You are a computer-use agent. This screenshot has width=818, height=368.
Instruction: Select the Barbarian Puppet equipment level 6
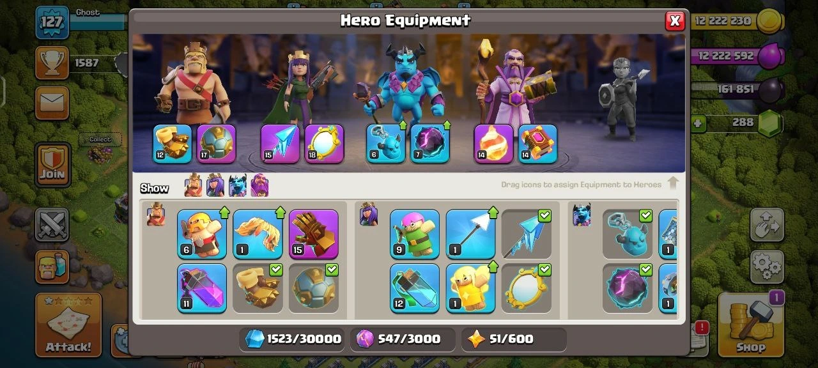pos(202,234)
